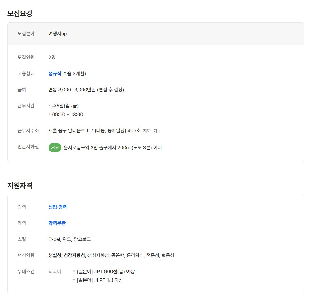Click the chevron arrow next to 지도보기
311x298 pixels.
tap(160, 131)
